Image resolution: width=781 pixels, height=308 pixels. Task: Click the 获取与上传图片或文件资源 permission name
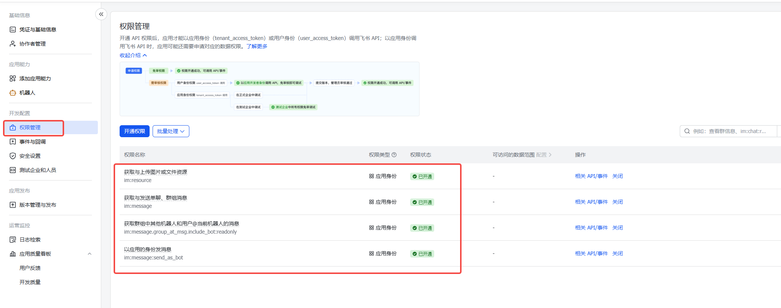pyautogui.click(x=156, y=172)
